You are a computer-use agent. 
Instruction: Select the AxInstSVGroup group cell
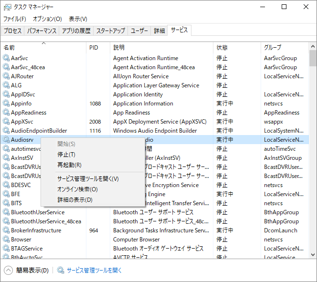pos(283,158)
